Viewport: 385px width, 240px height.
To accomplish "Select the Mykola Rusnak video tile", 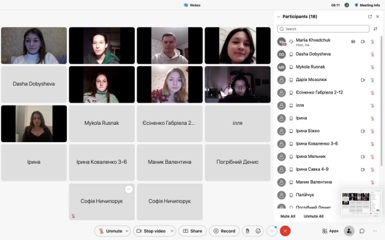I will click(x=102, y=124).
